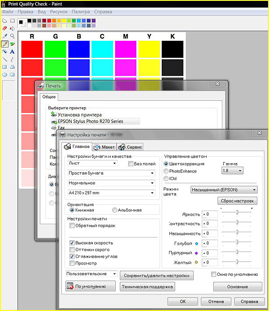Enable the Без полей borderless checkbox

click(130, 164)
